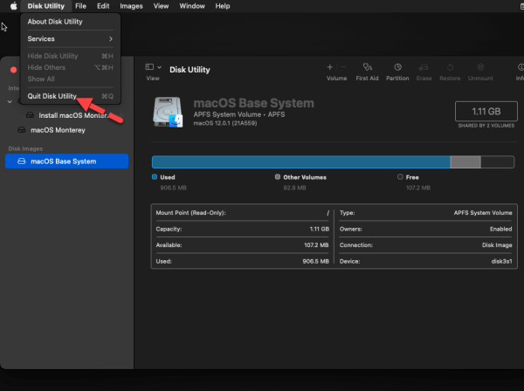This screenshot has height=391, width=524.
Task: Click the 92.8 MB Other Volumes value
Action: click(x=294, y=188)
